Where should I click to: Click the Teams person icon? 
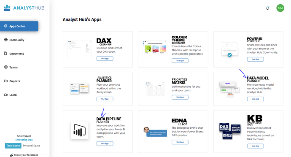pyautogui.click(x=6, y=67)
